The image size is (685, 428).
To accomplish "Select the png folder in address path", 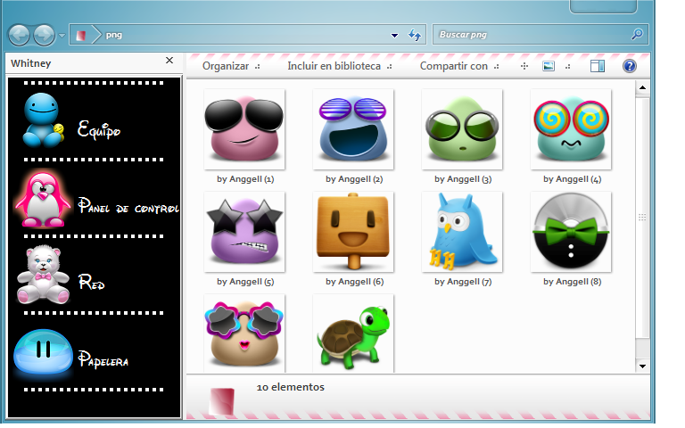I will 113,35.
